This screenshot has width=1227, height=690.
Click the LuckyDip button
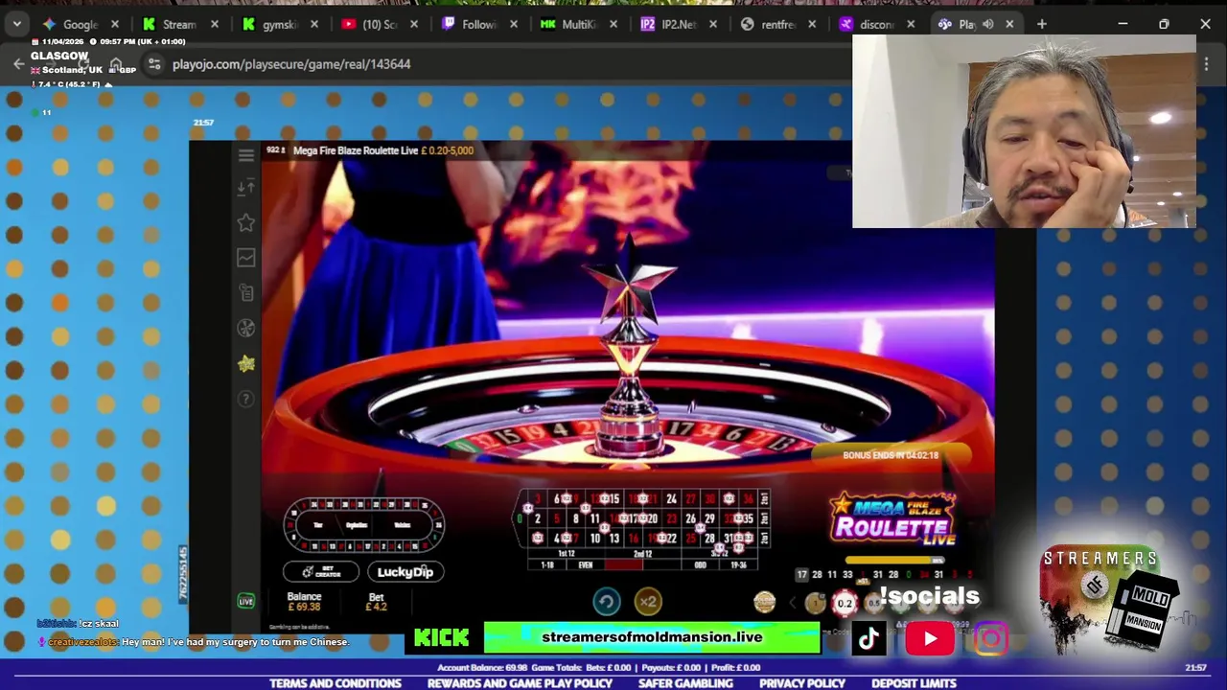click(405, 572)
